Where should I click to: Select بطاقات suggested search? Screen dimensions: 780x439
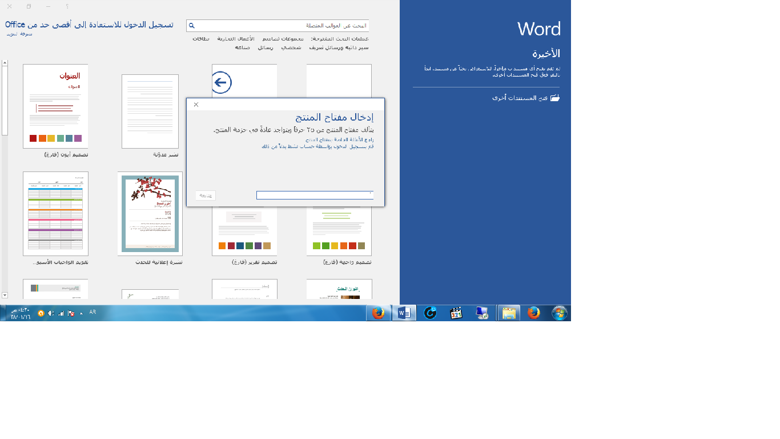201,39
